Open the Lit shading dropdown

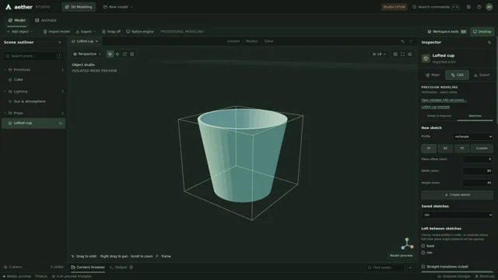pyautogui.click(x=379, y=54)
